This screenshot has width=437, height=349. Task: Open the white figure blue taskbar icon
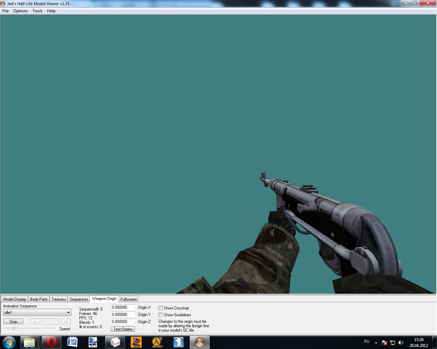coord(178,342)
